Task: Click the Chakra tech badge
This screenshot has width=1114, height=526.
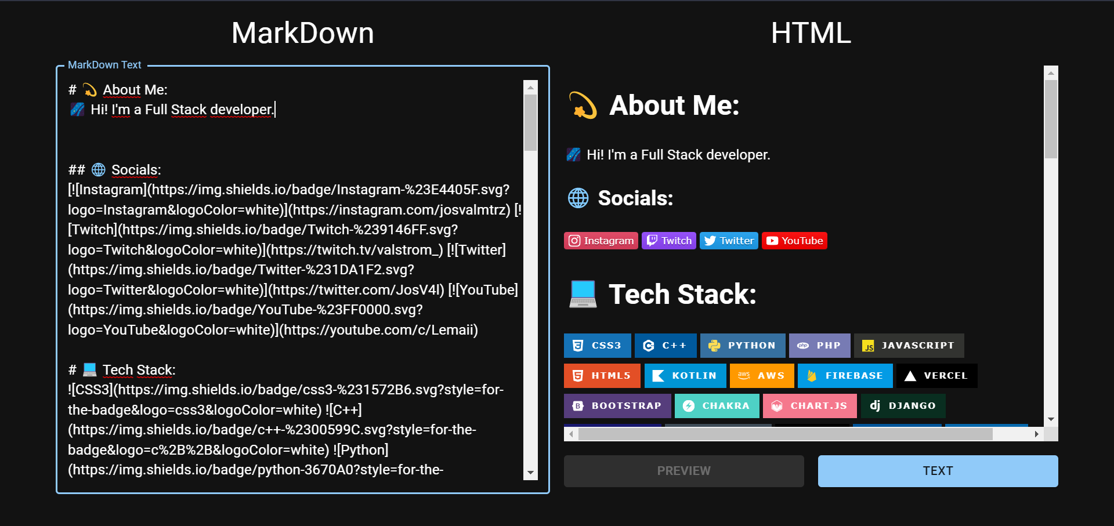Action: [717, 406]
